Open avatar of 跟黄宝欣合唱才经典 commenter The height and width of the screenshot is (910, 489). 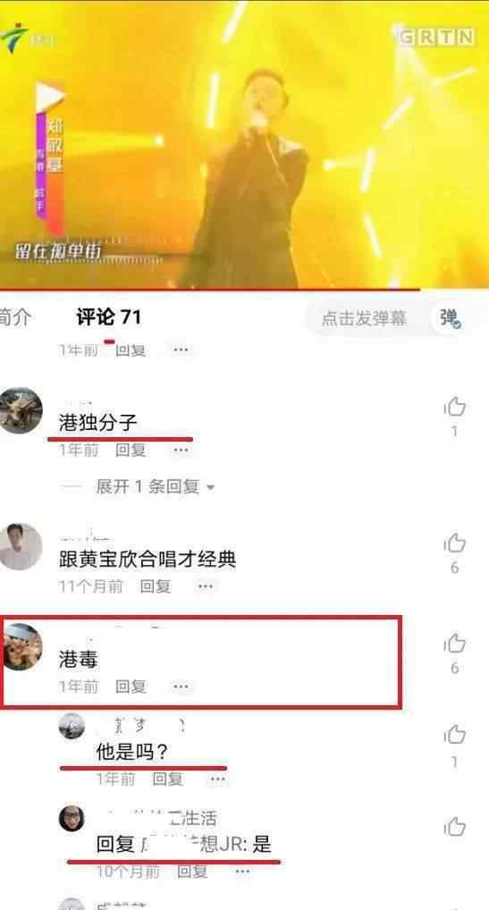point(21,547)
